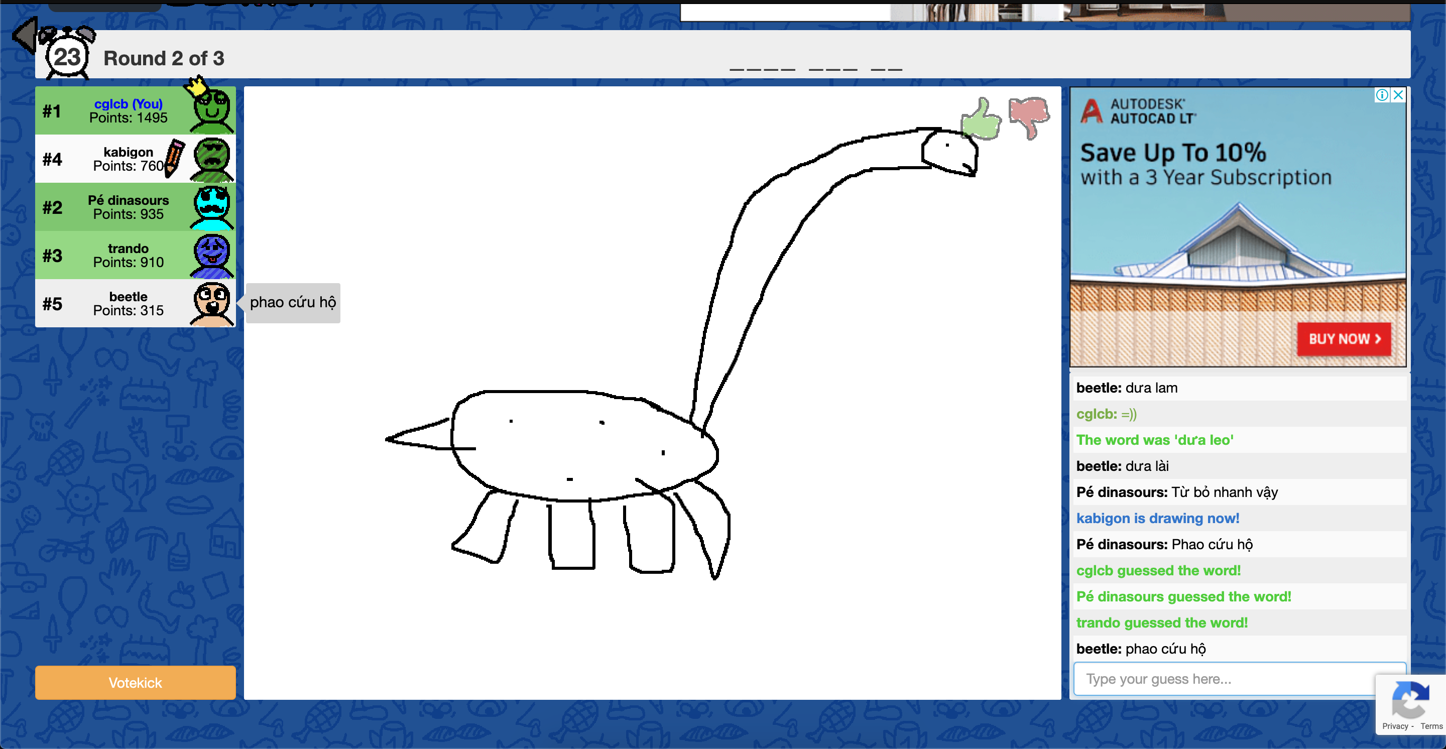Click the drawing pencil icon beside kabigon
Image resolution: width=1446 pixels, height=749 pixels.
click(x=175, y=158)
